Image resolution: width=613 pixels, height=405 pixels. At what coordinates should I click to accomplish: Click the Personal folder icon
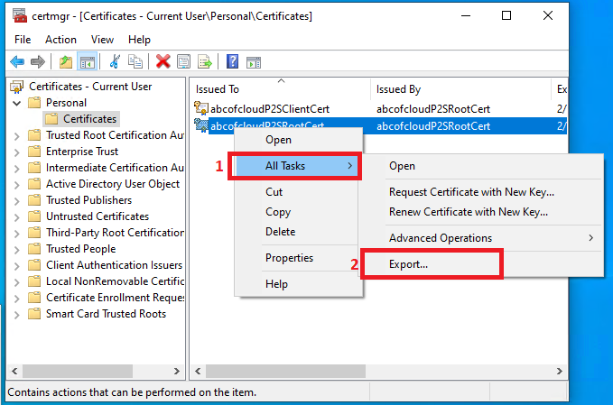pos(34,103)
